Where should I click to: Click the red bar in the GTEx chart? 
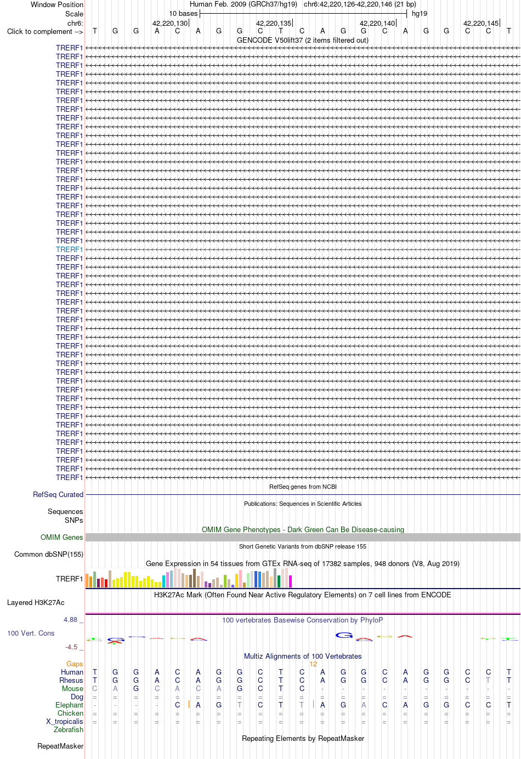point(106,583)
